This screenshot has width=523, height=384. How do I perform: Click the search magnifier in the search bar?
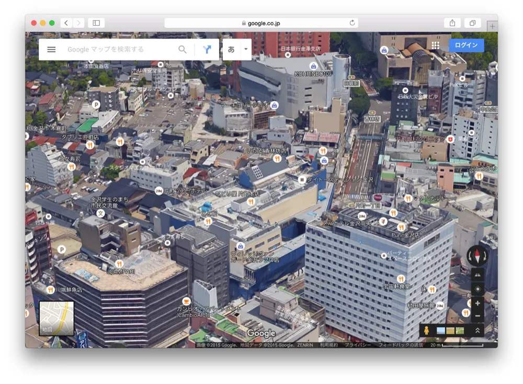coord(183,49)
